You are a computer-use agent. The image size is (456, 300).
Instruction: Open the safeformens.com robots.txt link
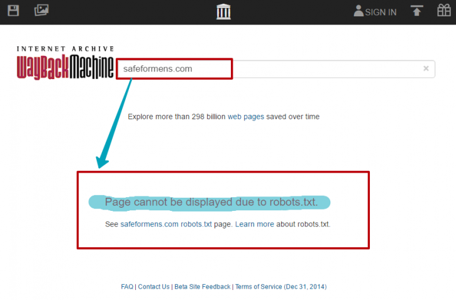point(166,224)
